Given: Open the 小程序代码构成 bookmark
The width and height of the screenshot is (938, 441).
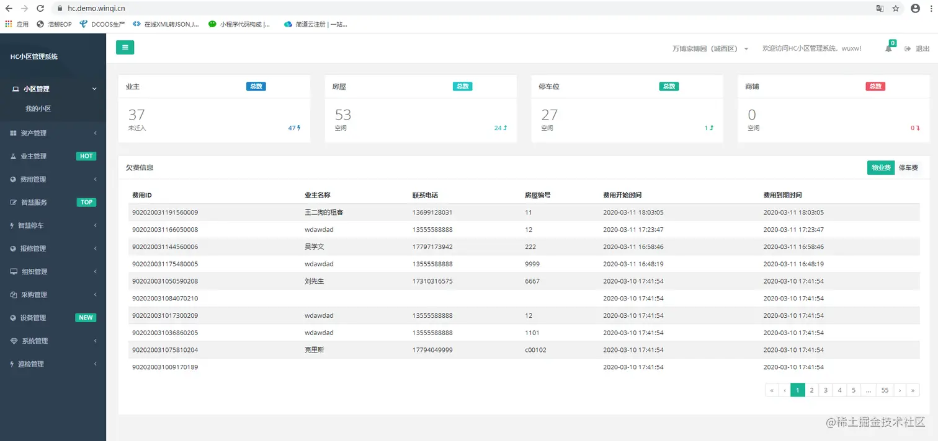Looking at the screenshot, I should 239,24.
